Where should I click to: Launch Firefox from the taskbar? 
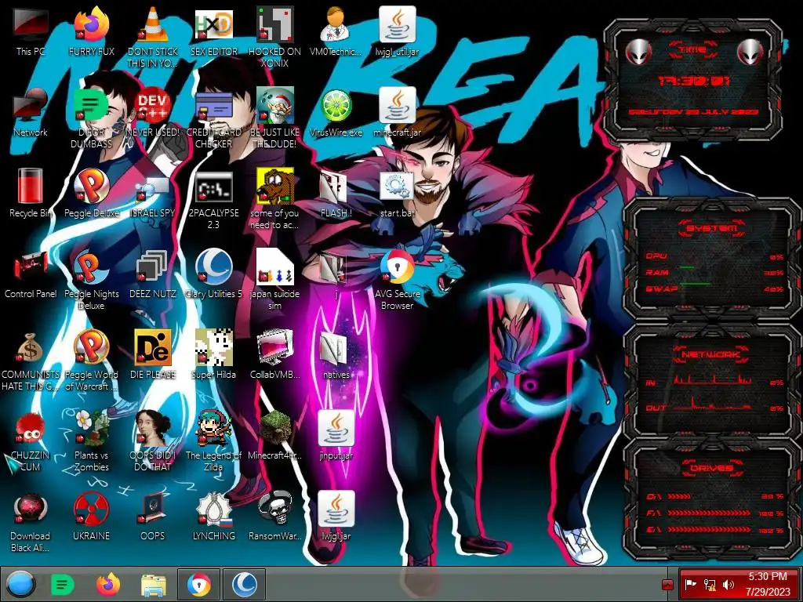[108, 585]
